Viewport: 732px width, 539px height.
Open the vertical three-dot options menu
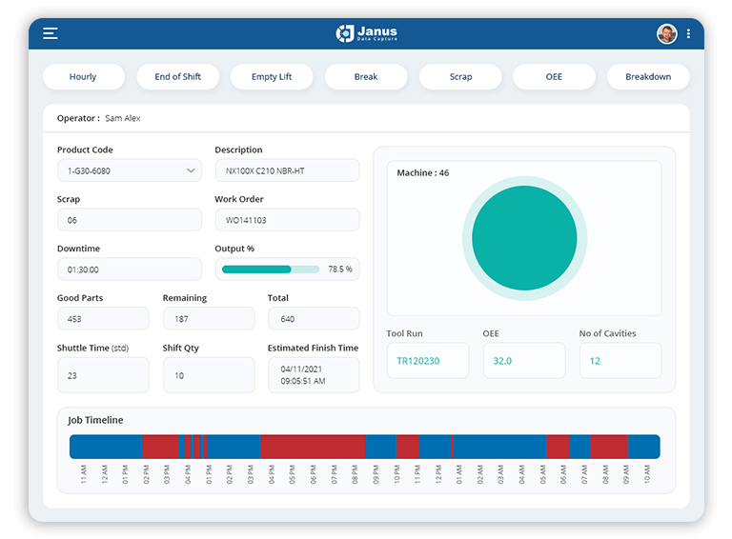[689, 33]
